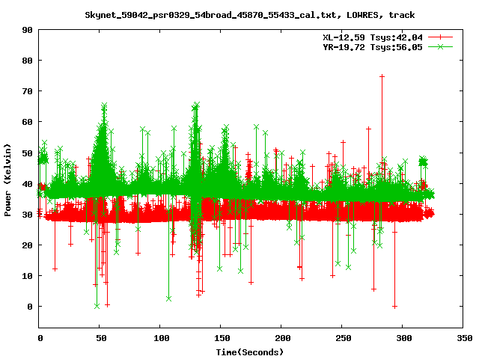Click the red XL legend line sample
Screen dimensions: 479x359
440,37
